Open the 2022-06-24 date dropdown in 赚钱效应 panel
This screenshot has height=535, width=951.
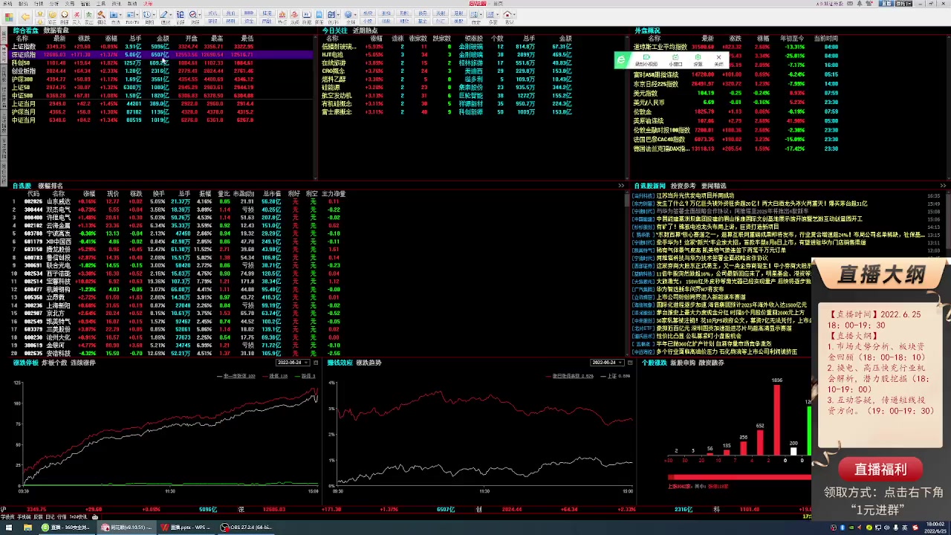(x=607, y=363)
